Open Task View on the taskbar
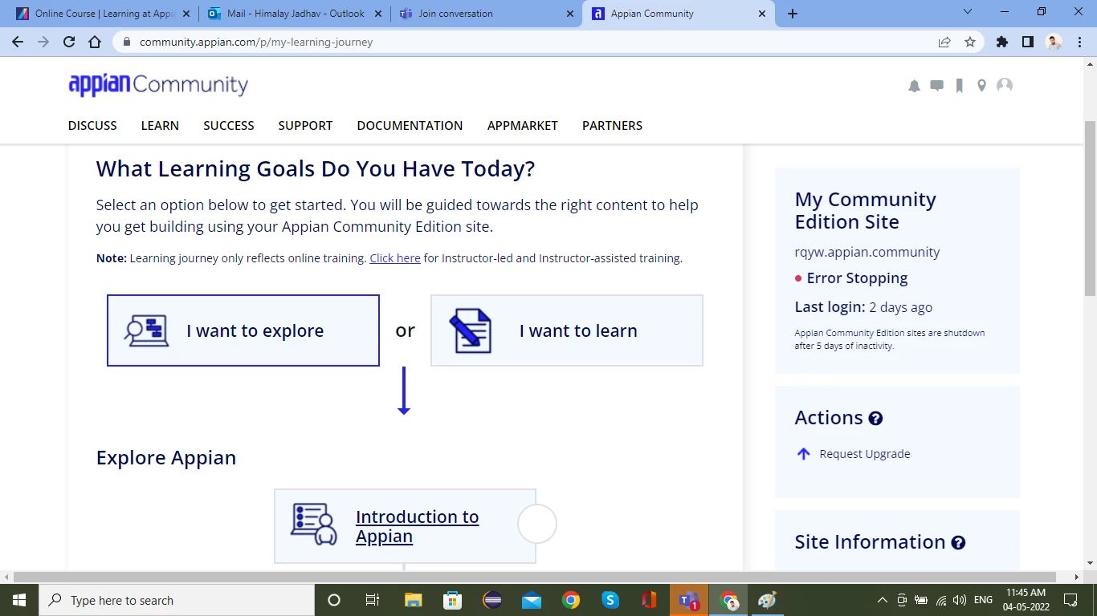This screenshot has width=1097, height=616. [x=373, y=600]
